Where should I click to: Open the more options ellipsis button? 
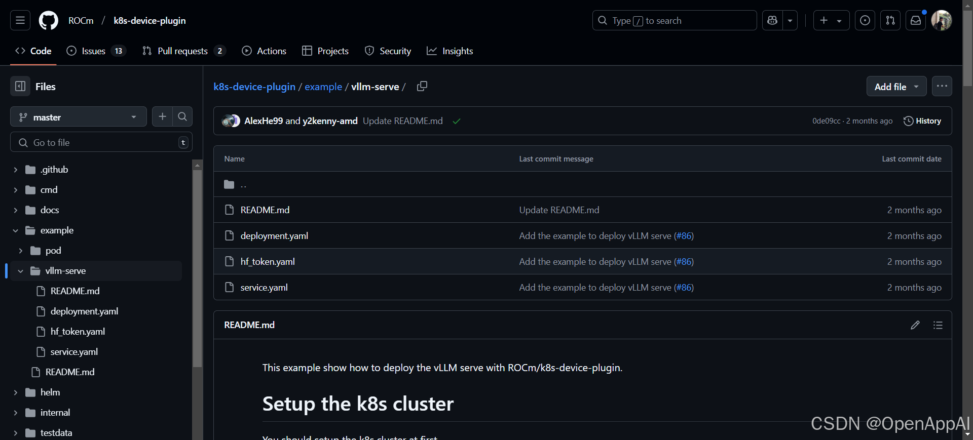pos(942,86)
